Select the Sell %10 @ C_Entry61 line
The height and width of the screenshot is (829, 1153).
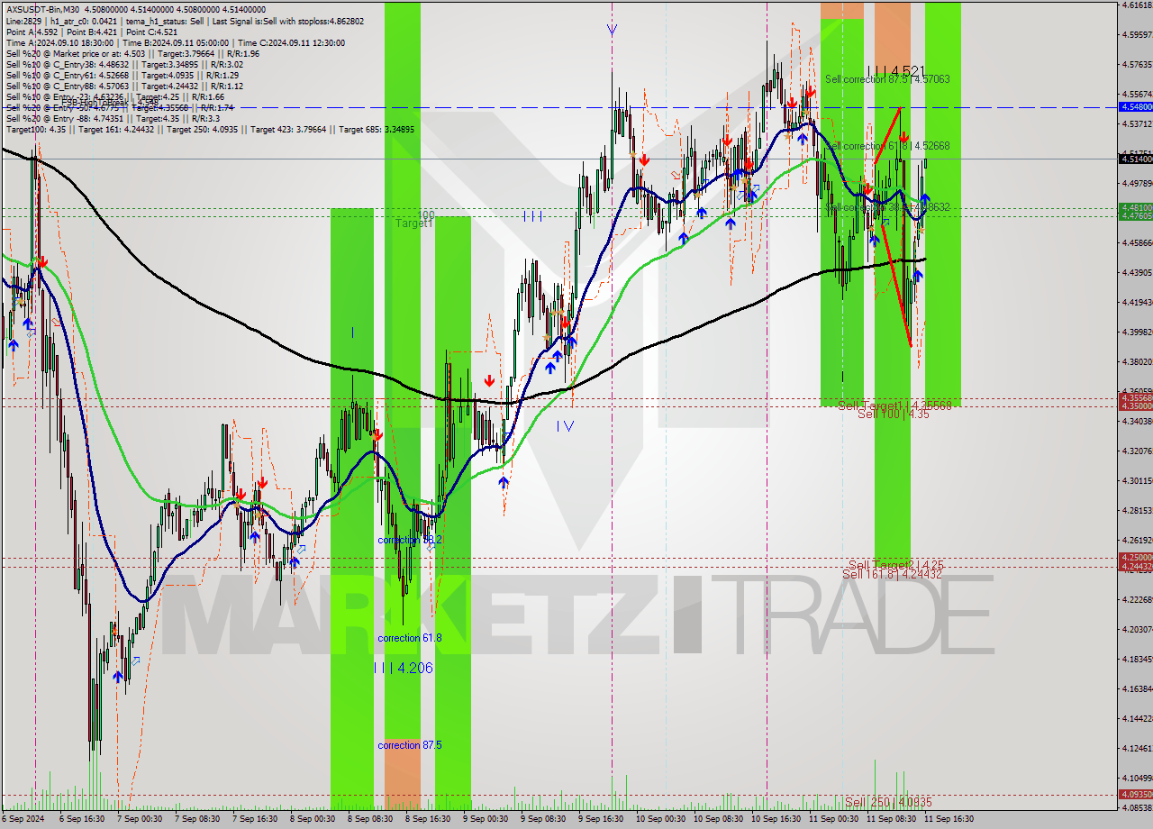coord(122,75)
